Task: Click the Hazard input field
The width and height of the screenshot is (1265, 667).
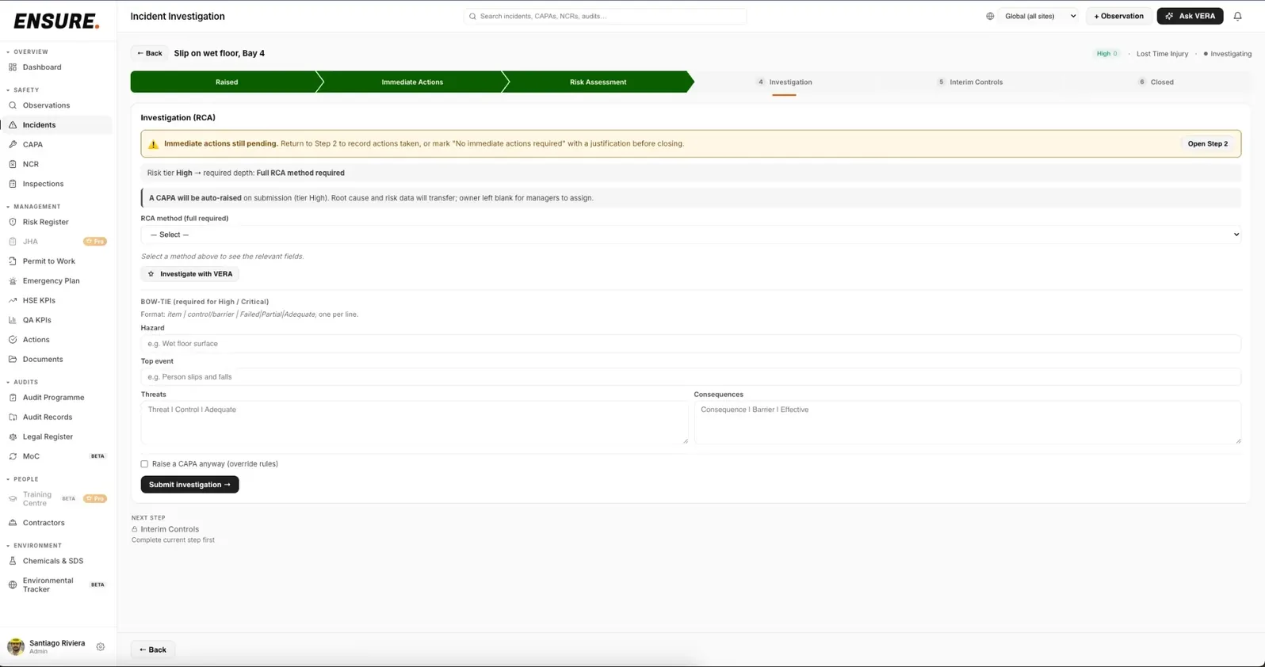Action: (x=690, y=344)
